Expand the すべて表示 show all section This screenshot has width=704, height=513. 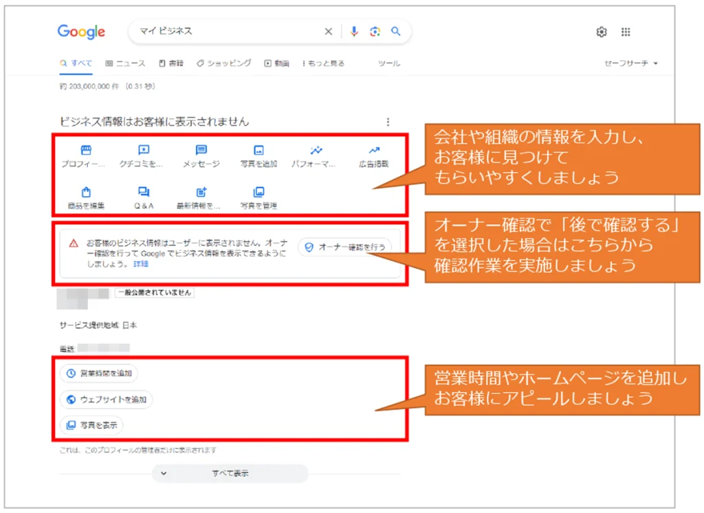[230, 473]
